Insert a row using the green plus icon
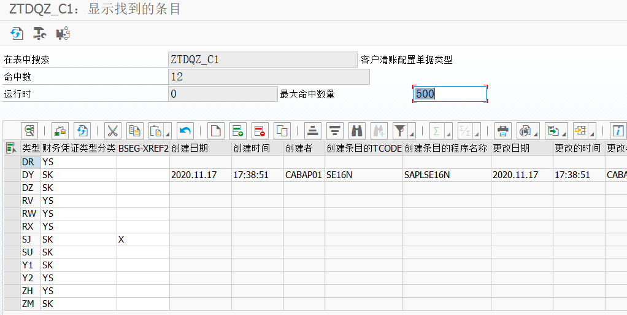 (x=237, y=131)
